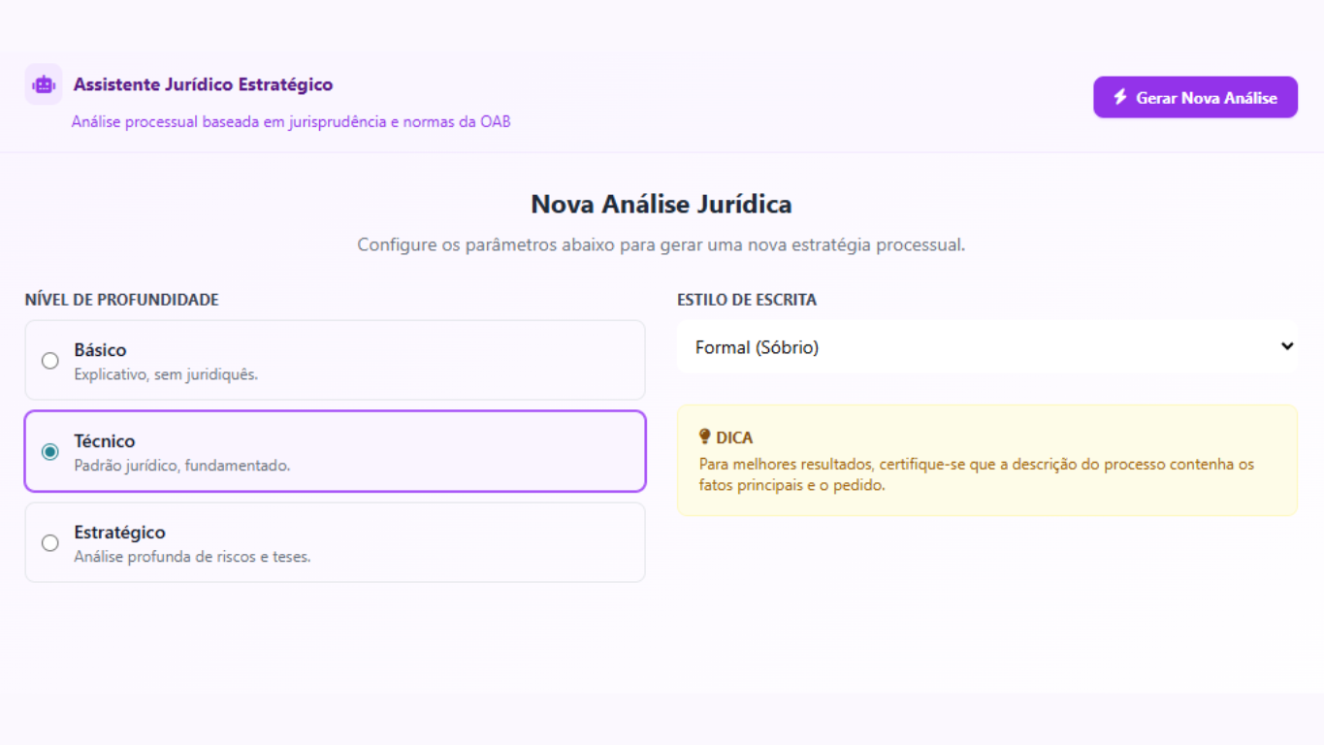This screenshot has height=745, width=1324.
Task: Click the DICA advice box
Action: [986, 461]
